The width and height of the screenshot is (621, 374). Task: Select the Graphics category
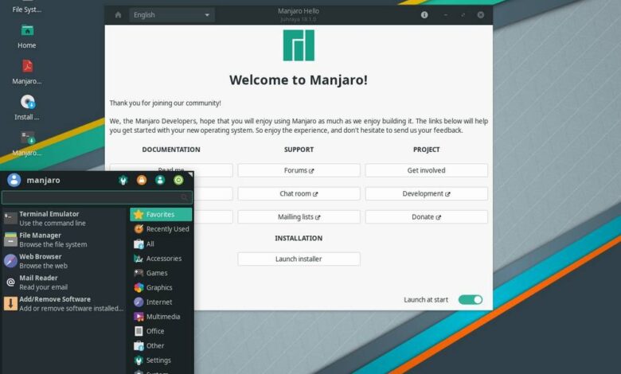pos(161,288)
